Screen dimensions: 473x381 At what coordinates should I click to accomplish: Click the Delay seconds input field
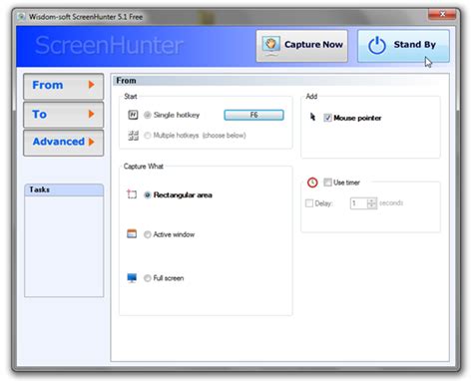pyautogui.click(x=358, y=203)
